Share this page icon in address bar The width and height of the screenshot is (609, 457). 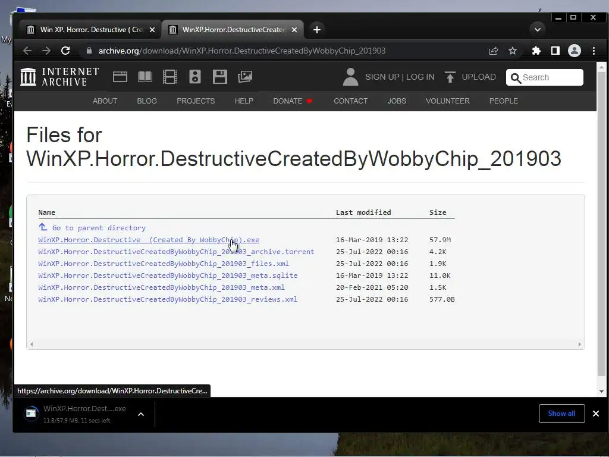[x=493, y=51]
